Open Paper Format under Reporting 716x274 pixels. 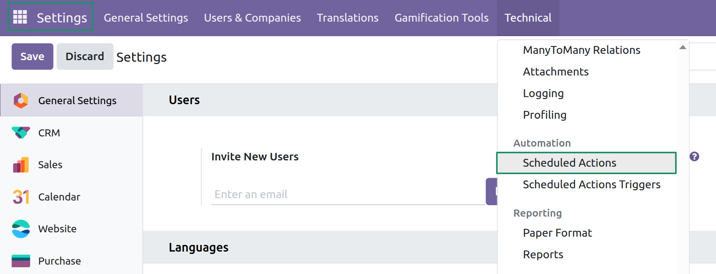click(x=557, y=233)
